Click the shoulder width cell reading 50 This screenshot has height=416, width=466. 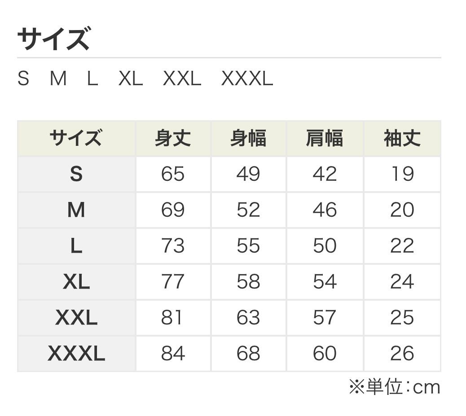[325, 246]
